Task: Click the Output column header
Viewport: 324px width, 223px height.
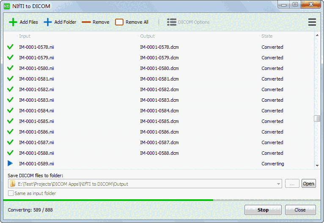Action: 147,36
